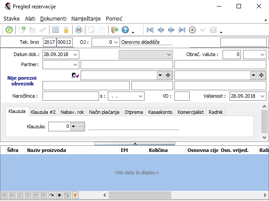Print the reservation using printer icon
Image resolution: width=269 pixels, height=201 pixels.
(79, 30)
